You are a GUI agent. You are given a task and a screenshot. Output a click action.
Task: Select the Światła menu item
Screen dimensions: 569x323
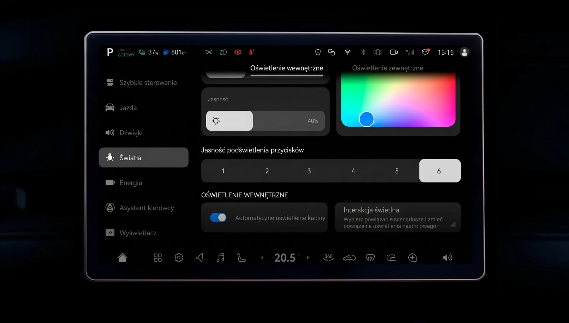click(144, 157)
